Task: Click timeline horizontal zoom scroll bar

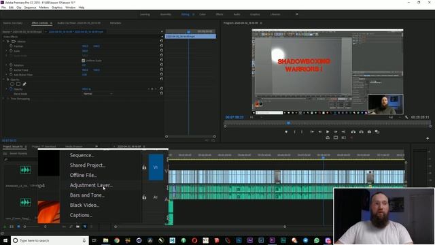Action: (x=200, y=227)
